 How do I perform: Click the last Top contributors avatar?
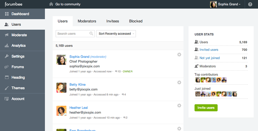[224, 80]
